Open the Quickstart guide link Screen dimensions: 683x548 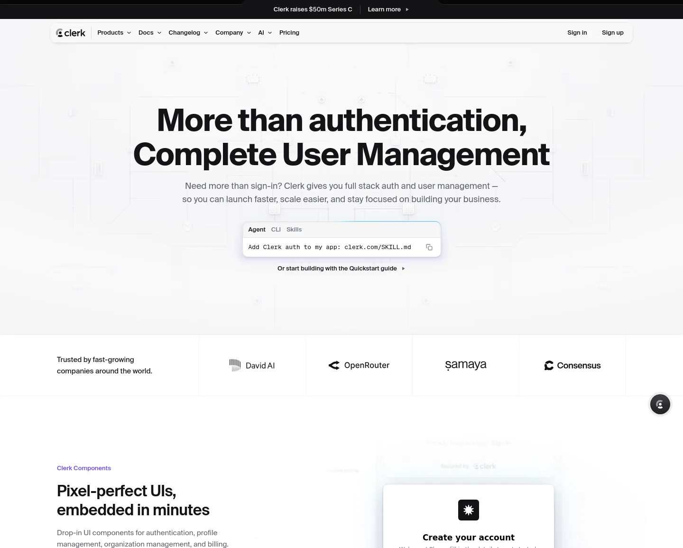pos(341,269)
